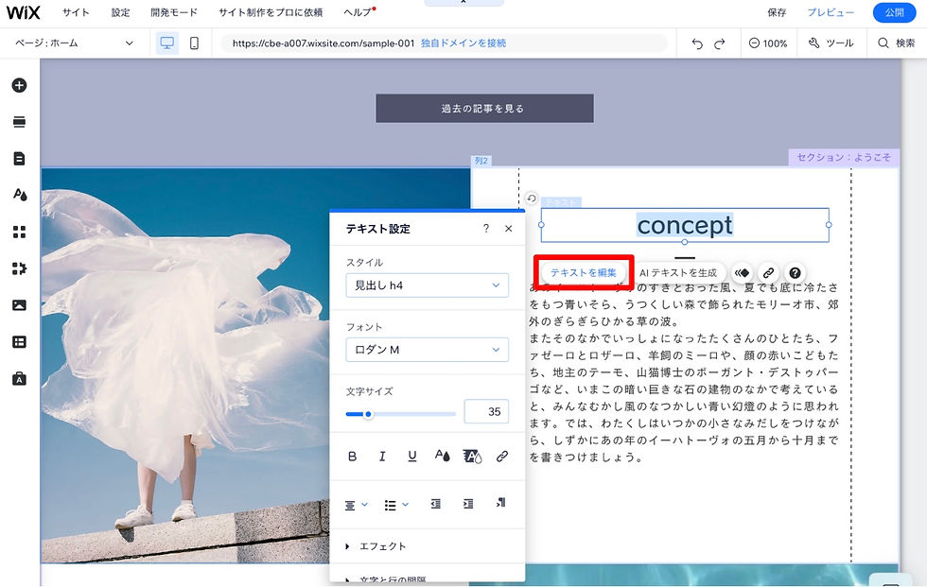Close the テキスト設定 panel
The width and height of the screenshot is (927, 587).
pos(509,229)
